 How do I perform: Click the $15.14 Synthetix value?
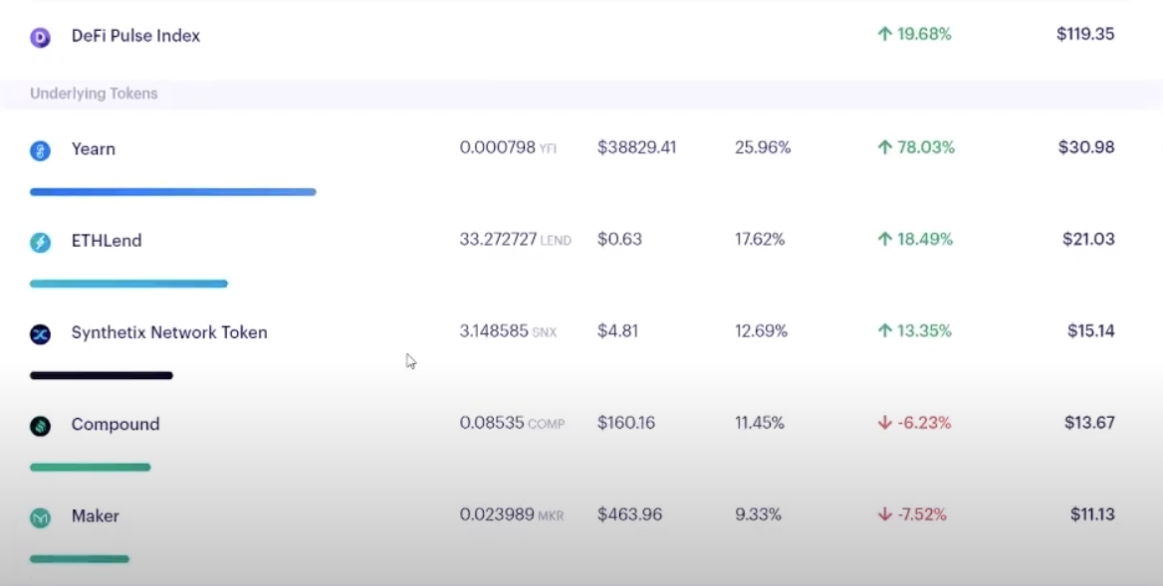click(x=1091, y=331)
